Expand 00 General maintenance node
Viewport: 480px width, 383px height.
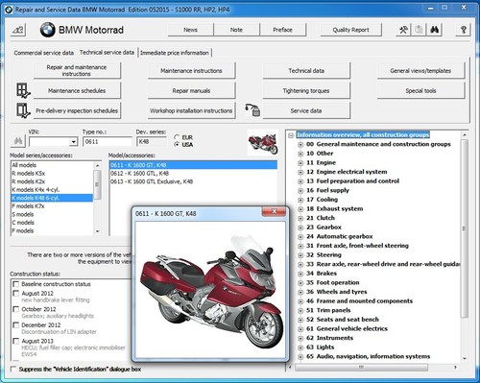pyautogui.click(x=300, y=145)
